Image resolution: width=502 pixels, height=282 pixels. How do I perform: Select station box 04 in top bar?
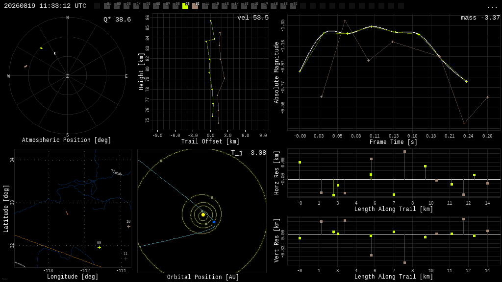coord(136,6)
